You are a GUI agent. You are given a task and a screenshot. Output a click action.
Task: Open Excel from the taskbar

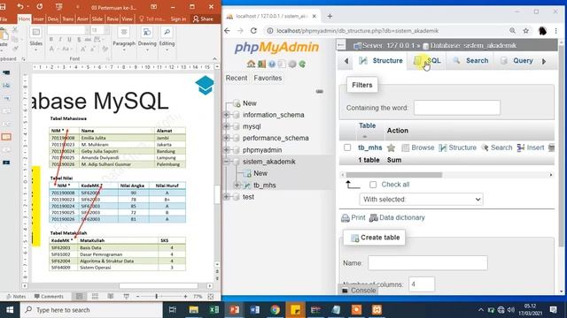(214, 310)
